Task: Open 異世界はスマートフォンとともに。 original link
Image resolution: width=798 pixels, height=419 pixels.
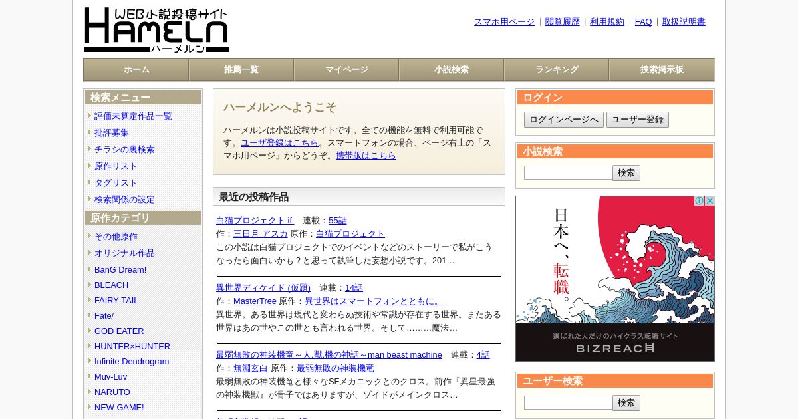Action: tap(374, 301)
